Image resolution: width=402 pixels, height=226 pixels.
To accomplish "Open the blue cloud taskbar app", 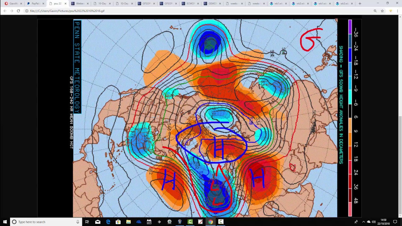I will coord(139,222).
